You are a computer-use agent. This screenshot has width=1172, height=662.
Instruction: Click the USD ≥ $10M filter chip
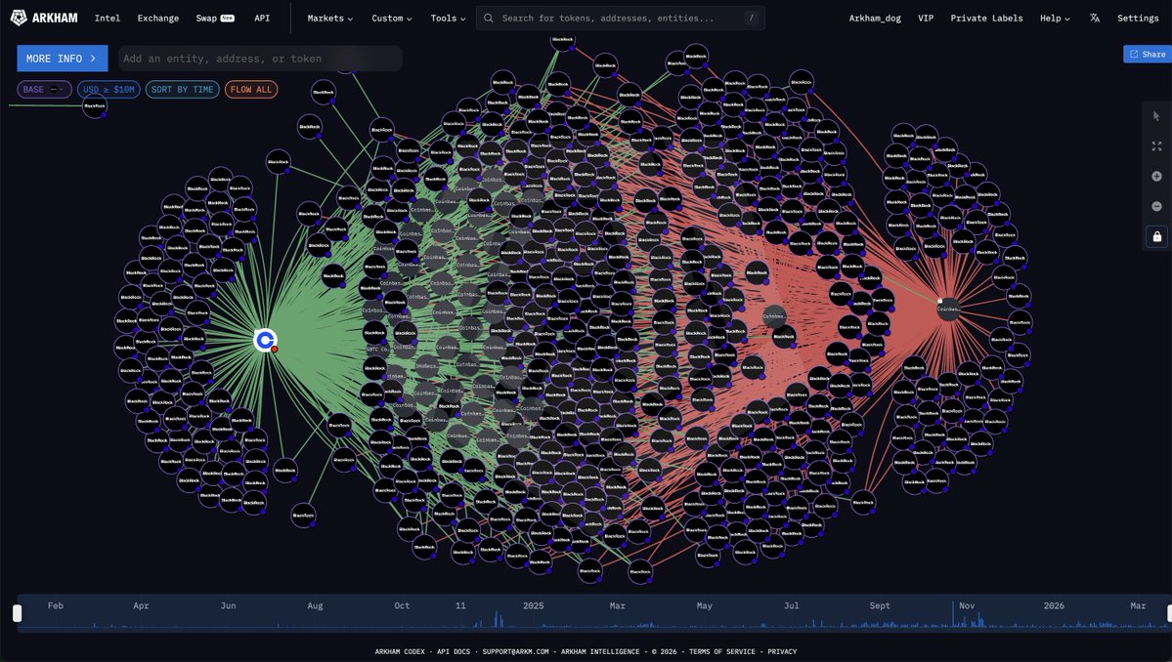point(109,90)
